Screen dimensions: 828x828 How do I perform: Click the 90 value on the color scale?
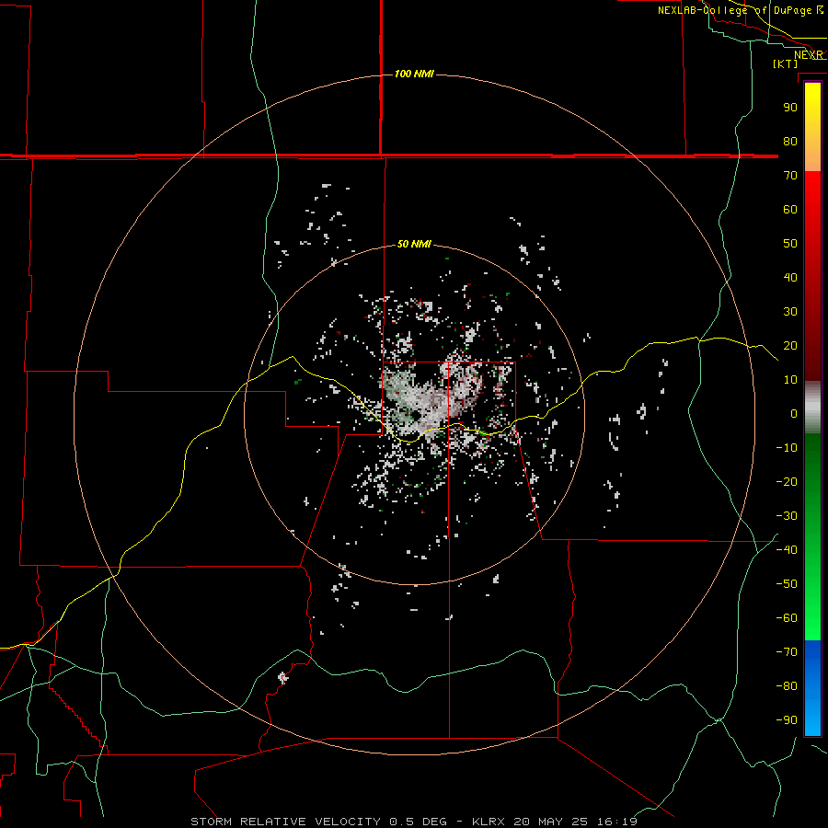coord(790,108)
